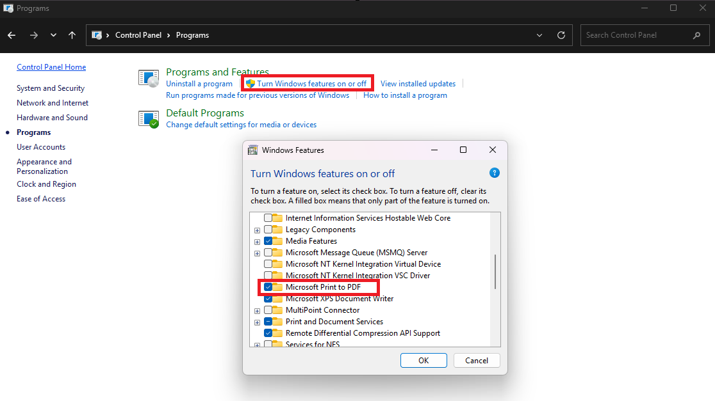This screenshot has width=715, height=401.
Task: Click the Programs window title icon
Action: (x=8, y=8)
